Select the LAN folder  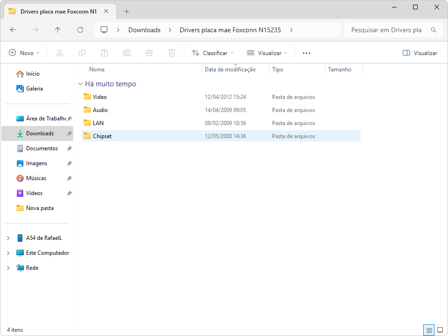221,123
